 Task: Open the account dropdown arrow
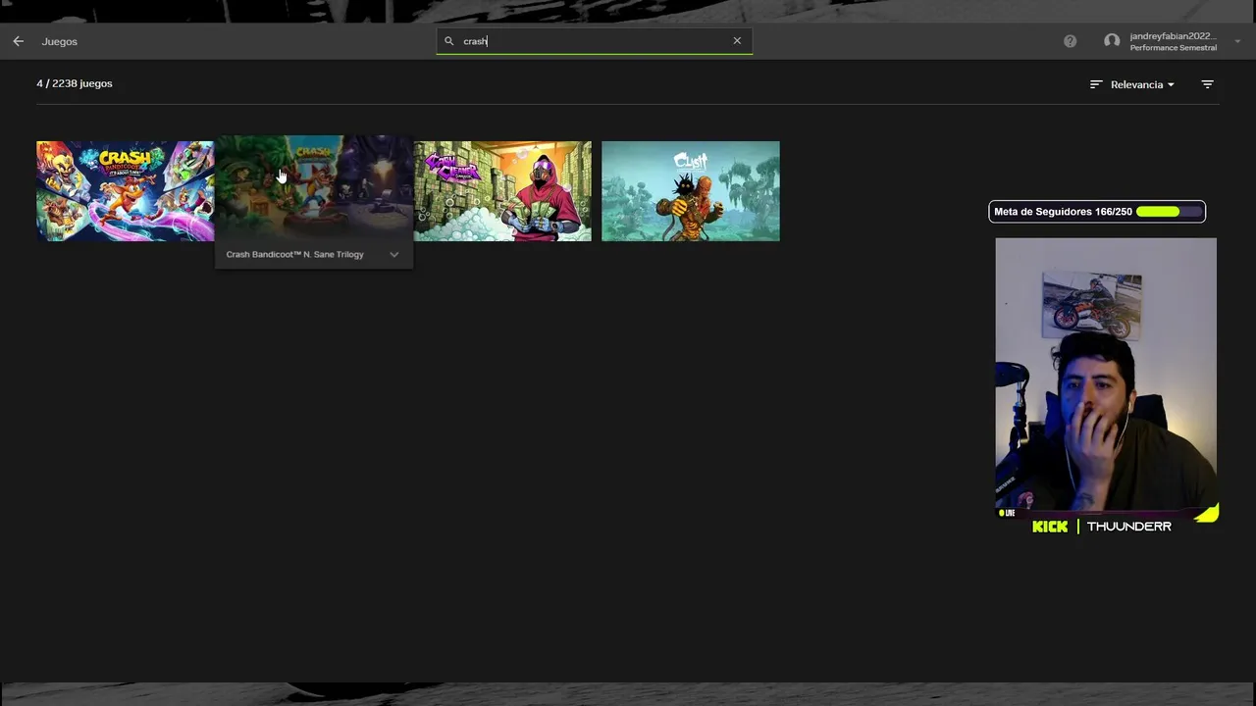click(1237, 41)
